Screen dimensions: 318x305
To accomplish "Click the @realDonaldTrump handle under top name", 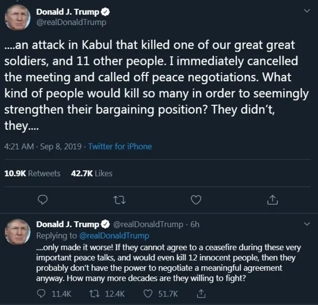I will (71, 23).
